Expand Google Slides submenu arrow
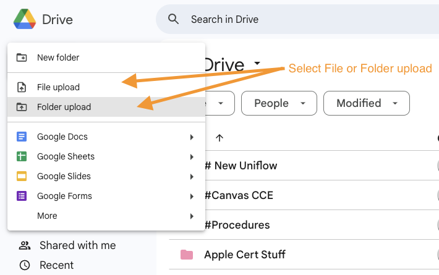The image size is (439, 275). coord(192,177)
